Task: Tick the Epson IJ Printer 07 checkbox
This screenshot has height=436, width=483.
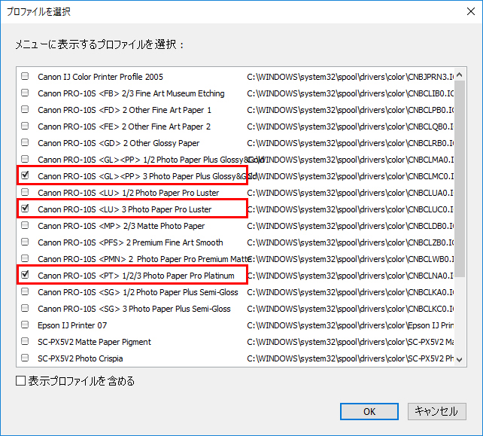Action: coord(25,325)
